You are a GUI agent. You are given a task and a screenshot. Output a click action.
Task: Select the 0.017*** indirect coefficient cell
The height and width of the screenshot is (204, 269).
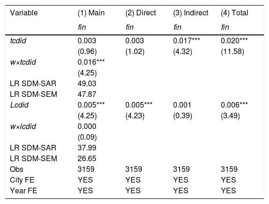tap(187, 41)
